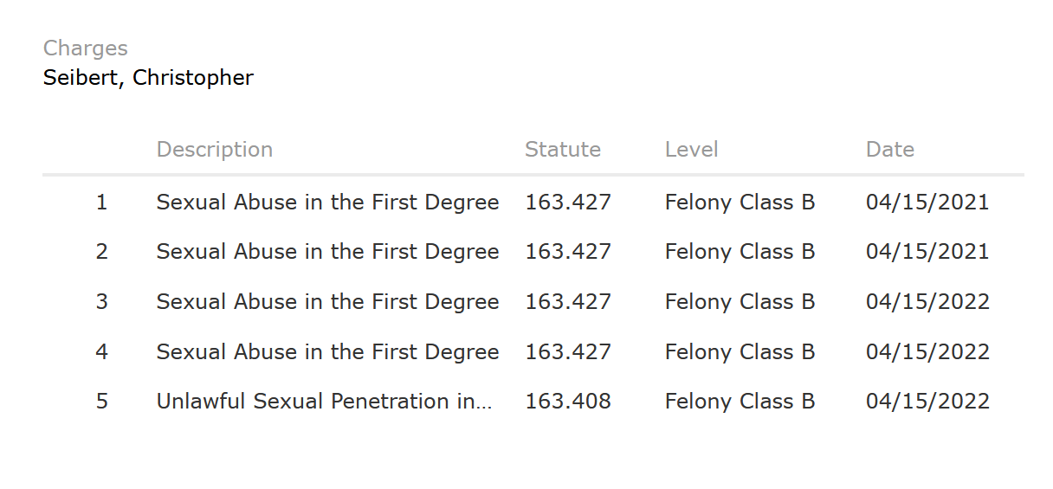Viewport: 1053px width, 489px height.
Task: Click Felony Class B in row 3
Action: coord(740,302)
